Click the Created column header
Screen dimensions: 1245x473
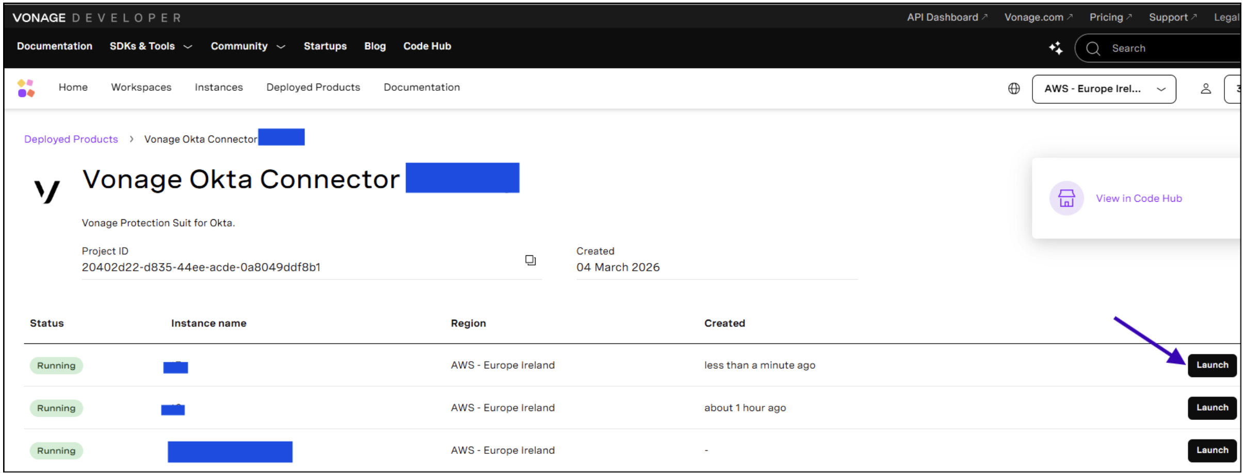click(725, 323)
